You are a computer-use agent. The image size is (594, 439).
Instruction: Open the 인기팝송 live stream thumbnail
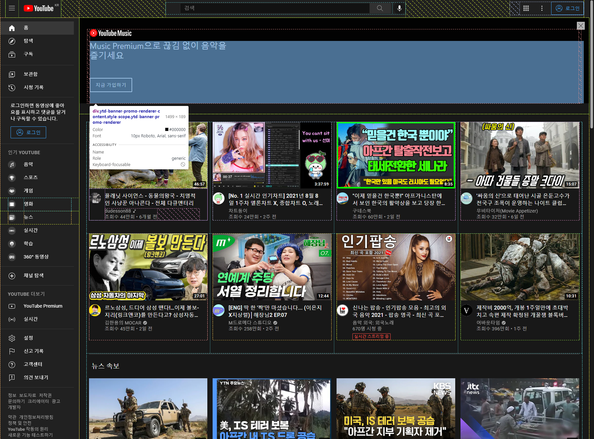[396, 267]
